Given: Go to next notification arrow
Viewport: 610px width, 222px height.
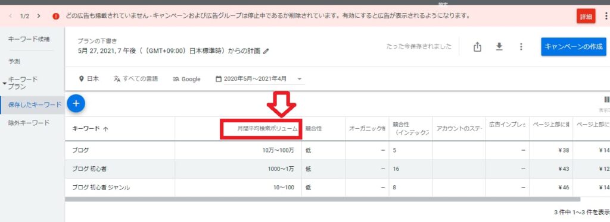Looking at the screenshot, I should point(39,16).
